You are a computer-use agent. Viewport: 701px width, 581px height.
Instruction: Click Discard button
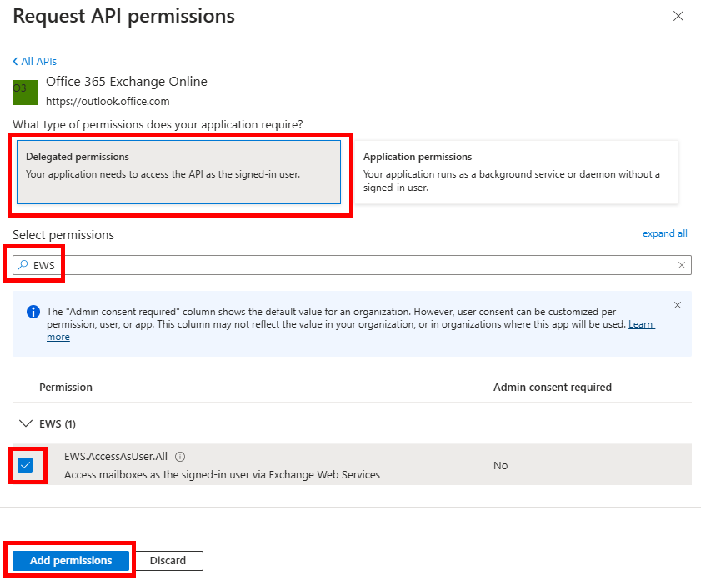pos(168,560)
